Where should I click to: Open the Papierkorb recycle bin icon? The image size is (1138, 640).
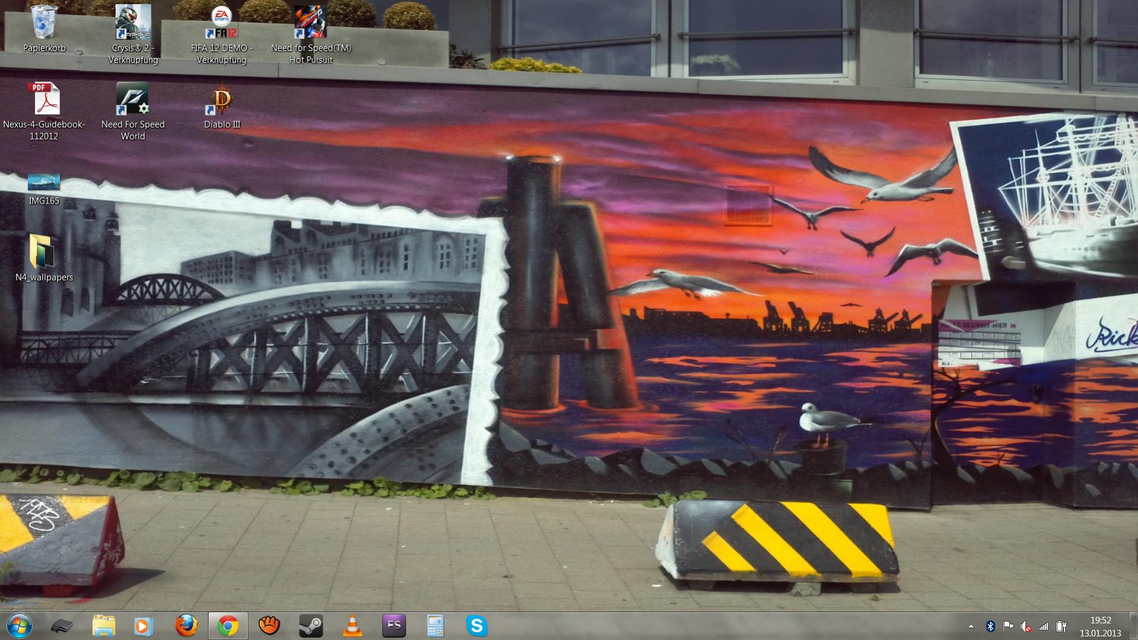coord(44,23)
